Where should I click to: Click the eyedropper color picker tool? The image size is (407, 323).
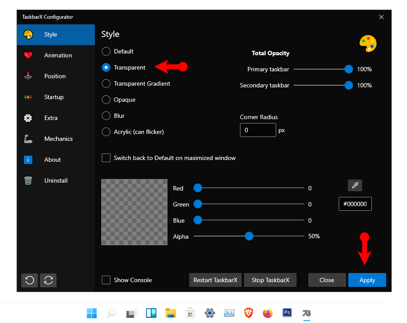click(355, 185)
